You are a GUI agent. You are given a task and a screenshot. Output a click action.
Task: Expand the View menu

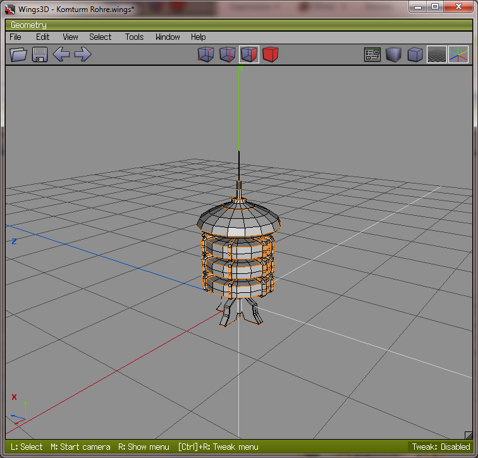pyautogui.click(x=70, y=37)
